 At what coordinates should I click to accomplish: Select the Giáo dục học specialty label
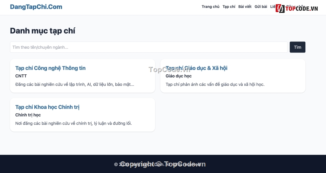pyautogui.click(x=178, y=76)
